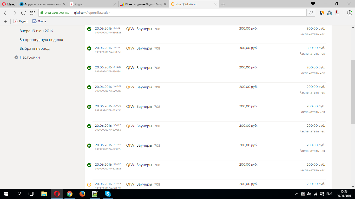Click the red bookmark extension icon

(x=337, y=12)
